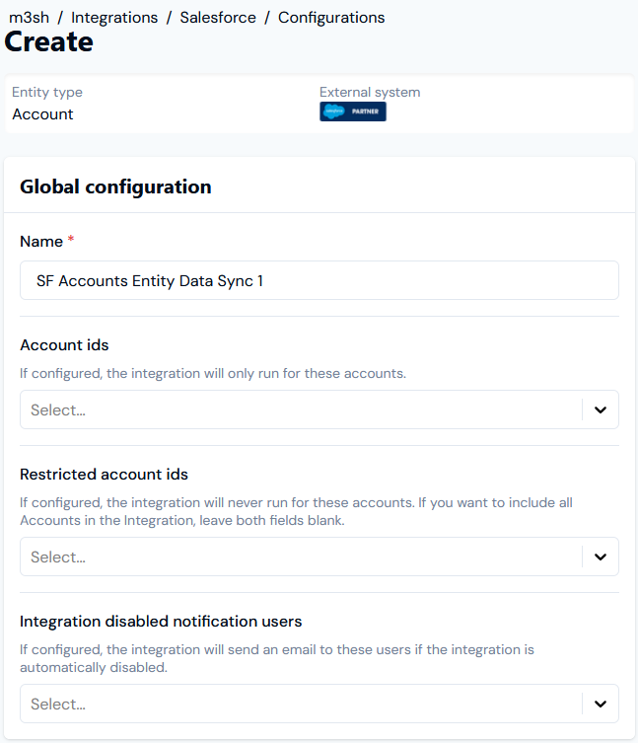
Task: Click 'will never run for these accounts' help text
Action: (296, 511)
